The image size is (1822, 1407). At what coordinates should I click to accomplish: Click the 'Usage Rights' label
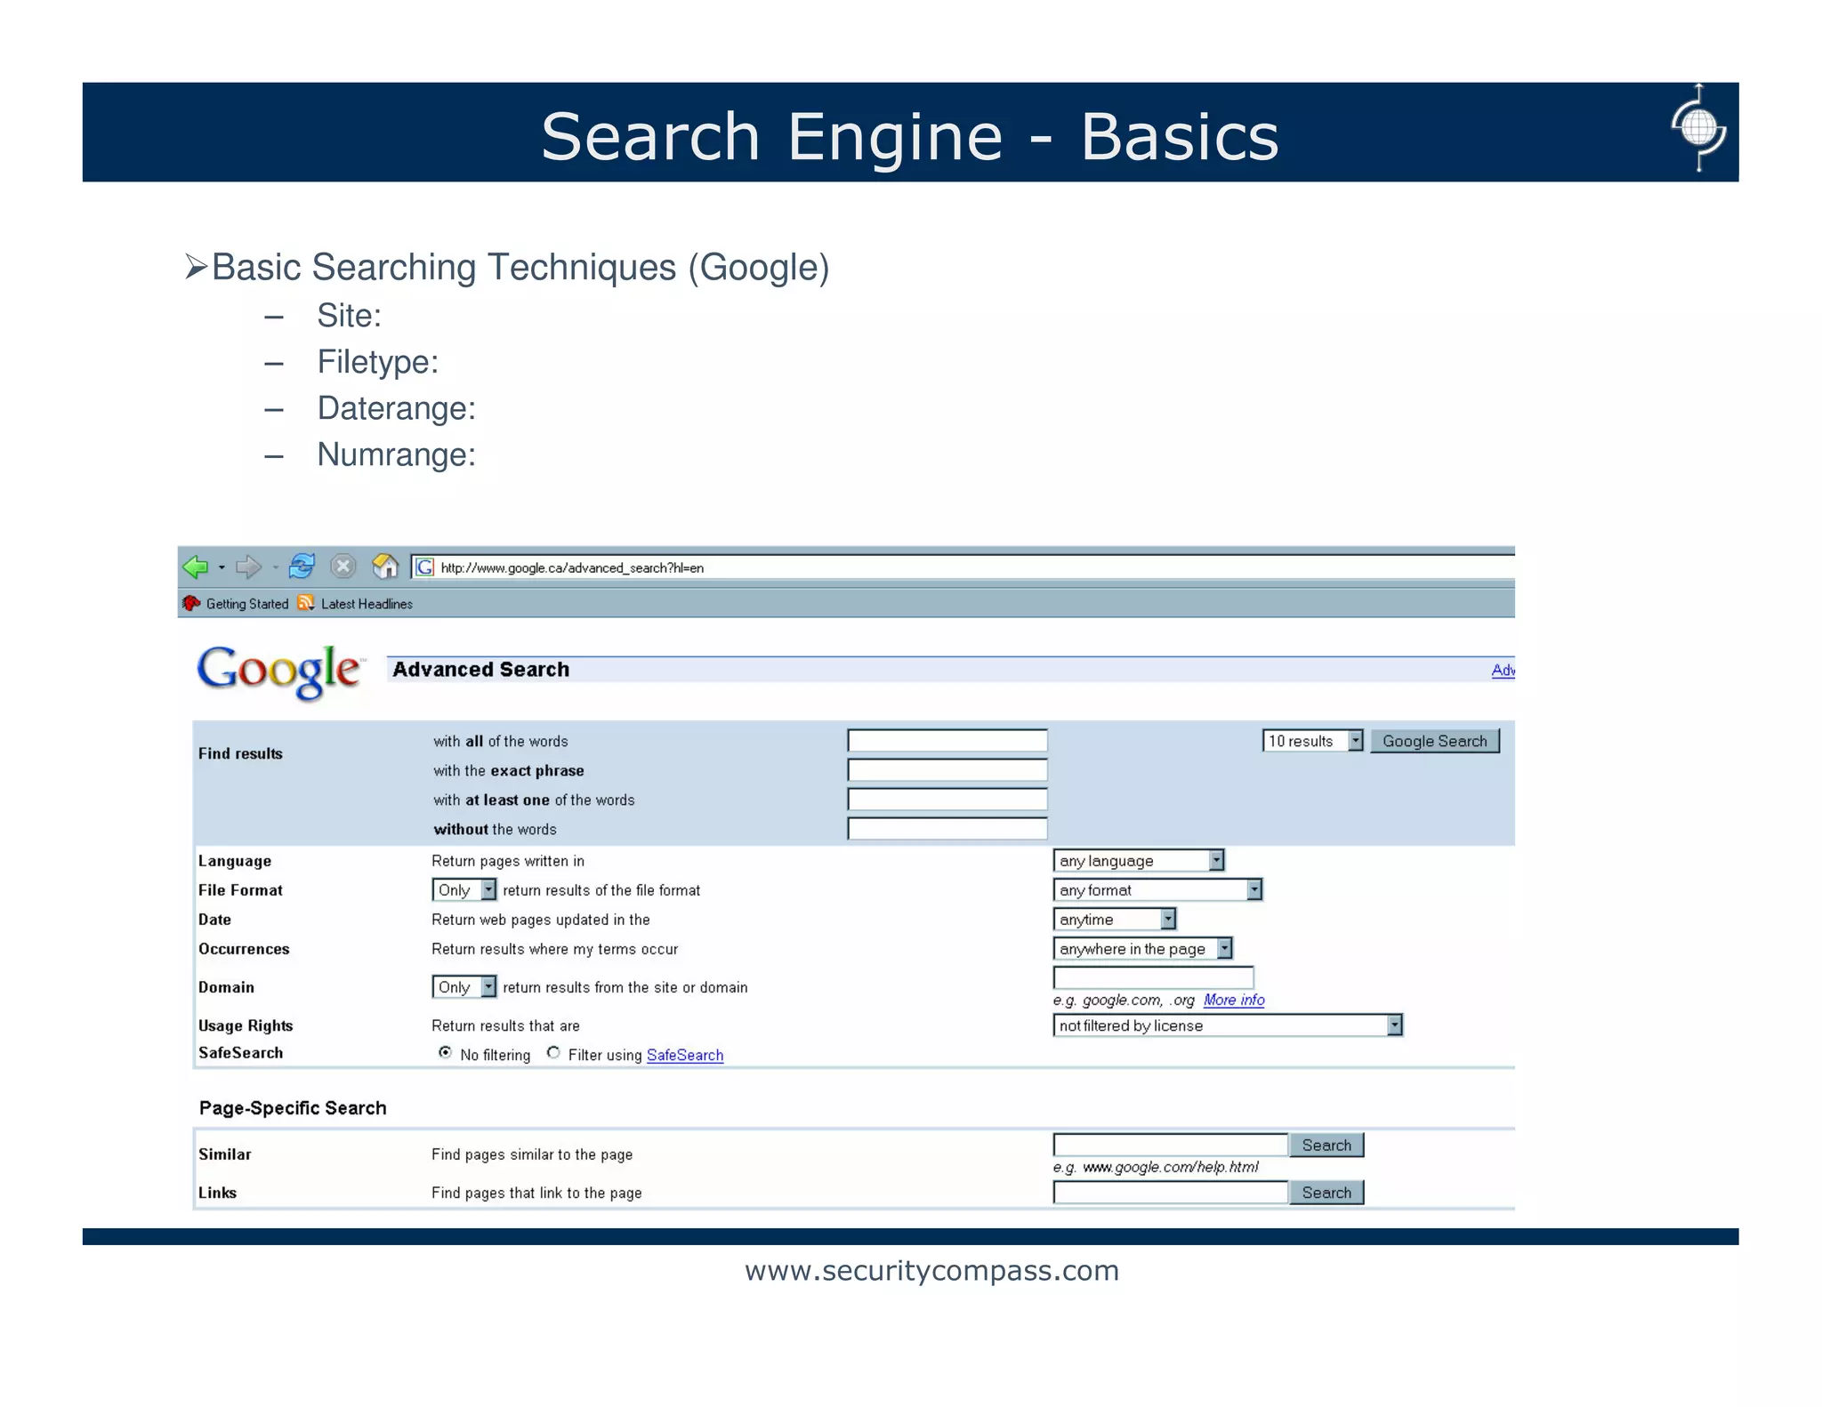pyautogui.click(x=246, y=1025)
